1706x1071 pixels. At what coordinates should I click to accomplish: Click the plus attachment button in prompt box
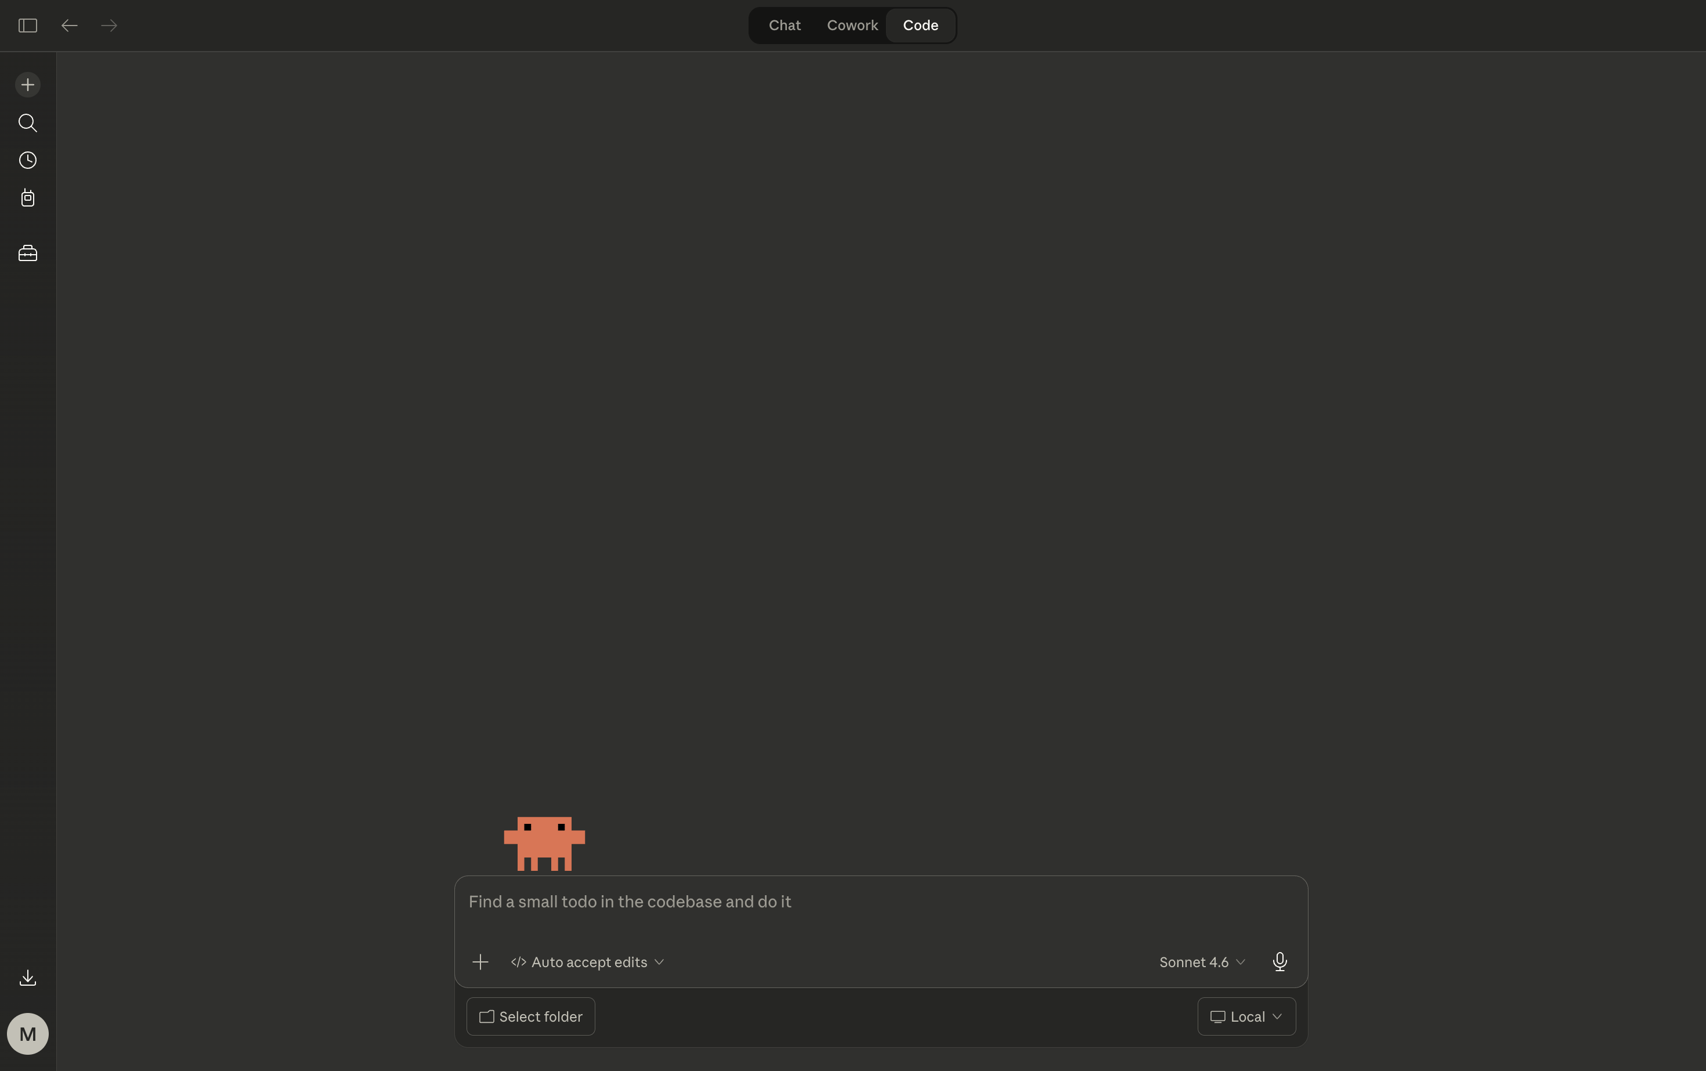(480, 962)
